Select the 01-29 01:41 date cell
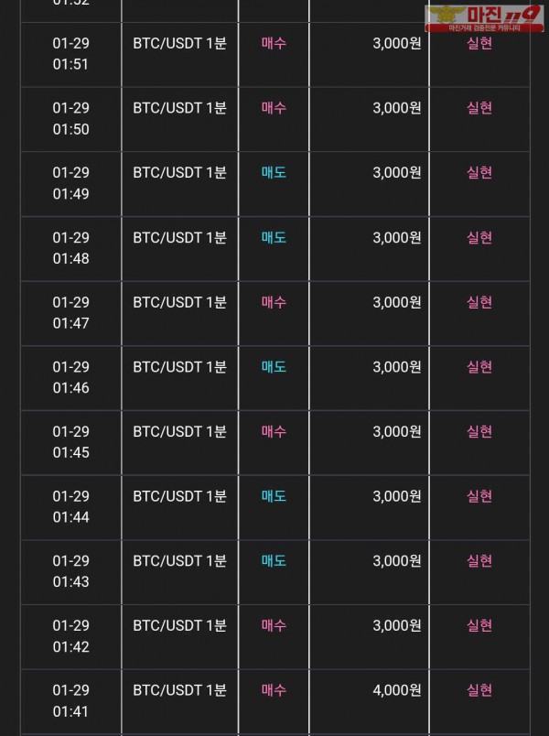The width and height of the screenshot is (549, 736). 70,701
